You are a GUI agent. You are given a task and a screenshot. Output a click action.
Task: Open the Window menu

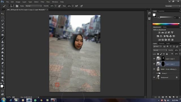[55, 2]
